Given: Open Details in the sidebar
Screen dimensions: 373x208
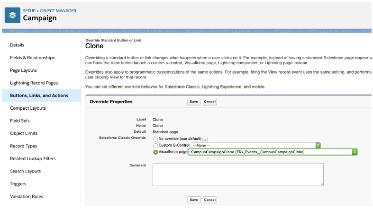Looking at the screenshot, I should 17,45.
